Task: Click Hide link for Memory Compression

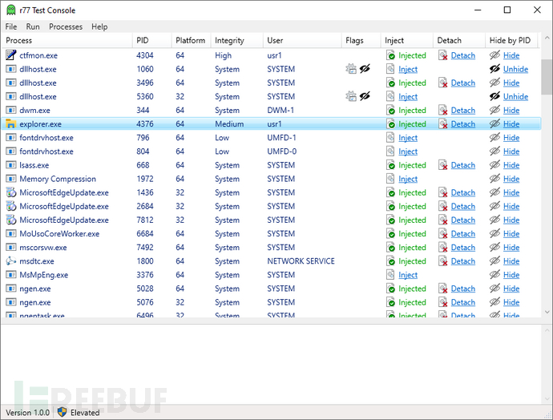Action: (511, 179)
